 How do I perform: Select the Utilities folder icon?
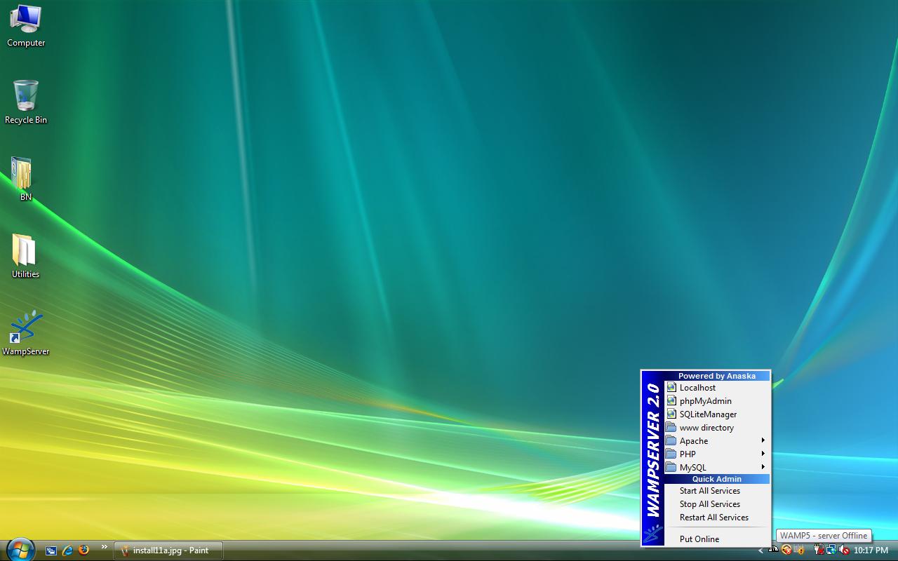(x=25, y=250)
